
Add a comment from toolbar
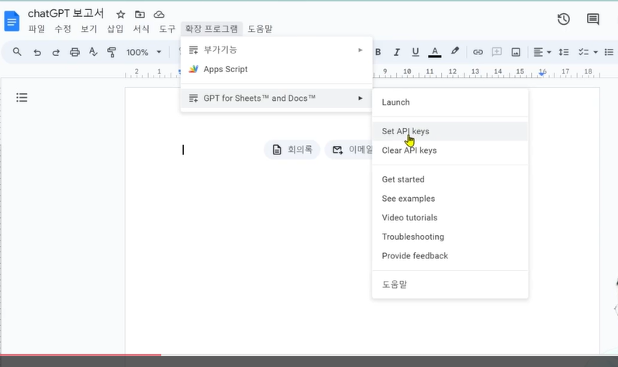496,52
